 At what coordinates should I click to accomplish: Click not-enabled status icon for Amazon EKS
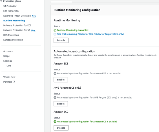coord(55,73)
